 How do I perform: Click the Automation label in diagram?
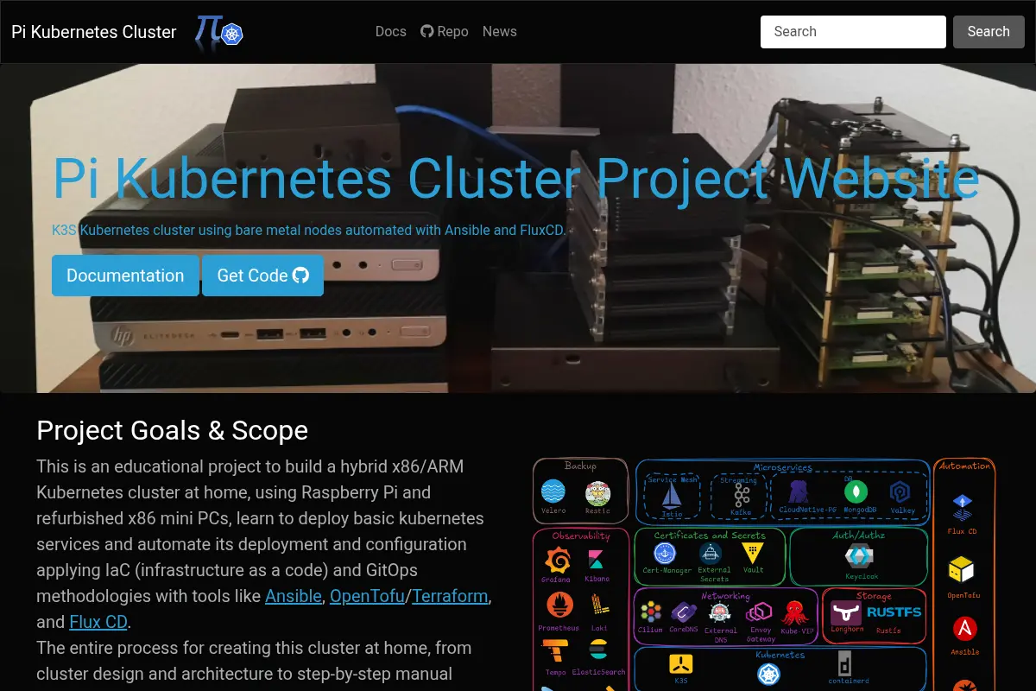click(x=964, y=466)
